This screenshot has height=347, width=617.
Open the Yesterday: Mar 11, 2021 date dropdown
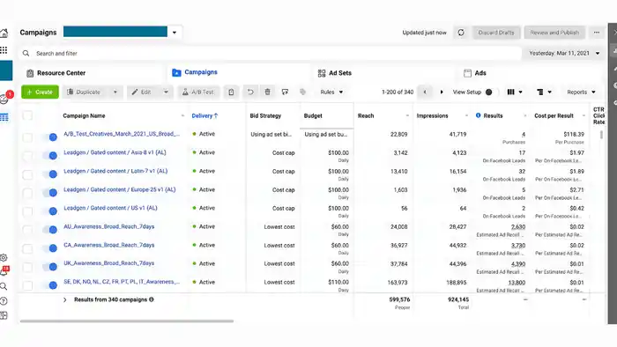tap(564, 53)
